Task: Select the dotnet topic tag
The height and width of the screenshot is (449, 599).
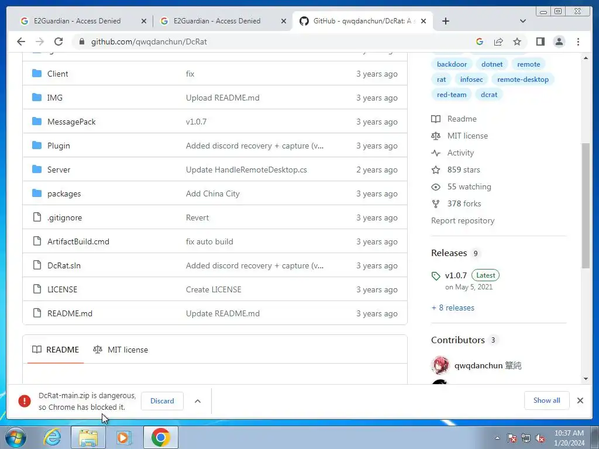Action: pos(492,64)
